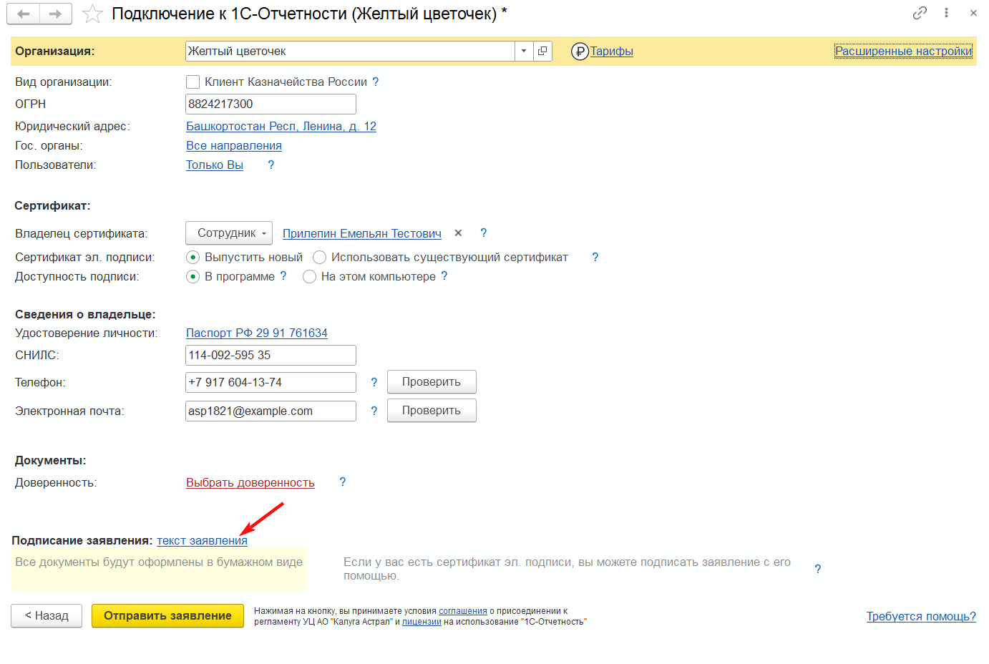This screenshot has height=664, width=989.
Task: Go back with the left arrow button
Action: click(x=24, y=14)
